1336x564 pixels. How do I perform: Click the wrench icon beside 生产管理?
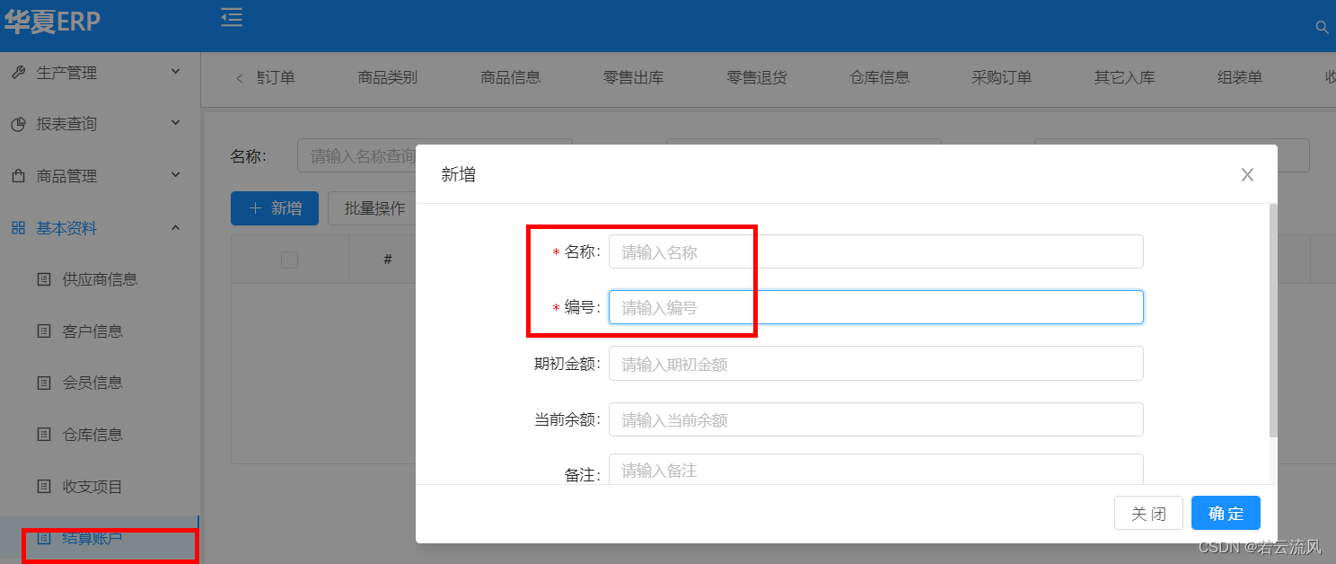click(18, 72)
